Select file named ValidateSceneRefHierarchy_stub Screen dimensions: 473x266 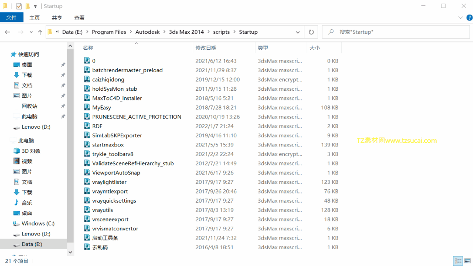[133, 163]
